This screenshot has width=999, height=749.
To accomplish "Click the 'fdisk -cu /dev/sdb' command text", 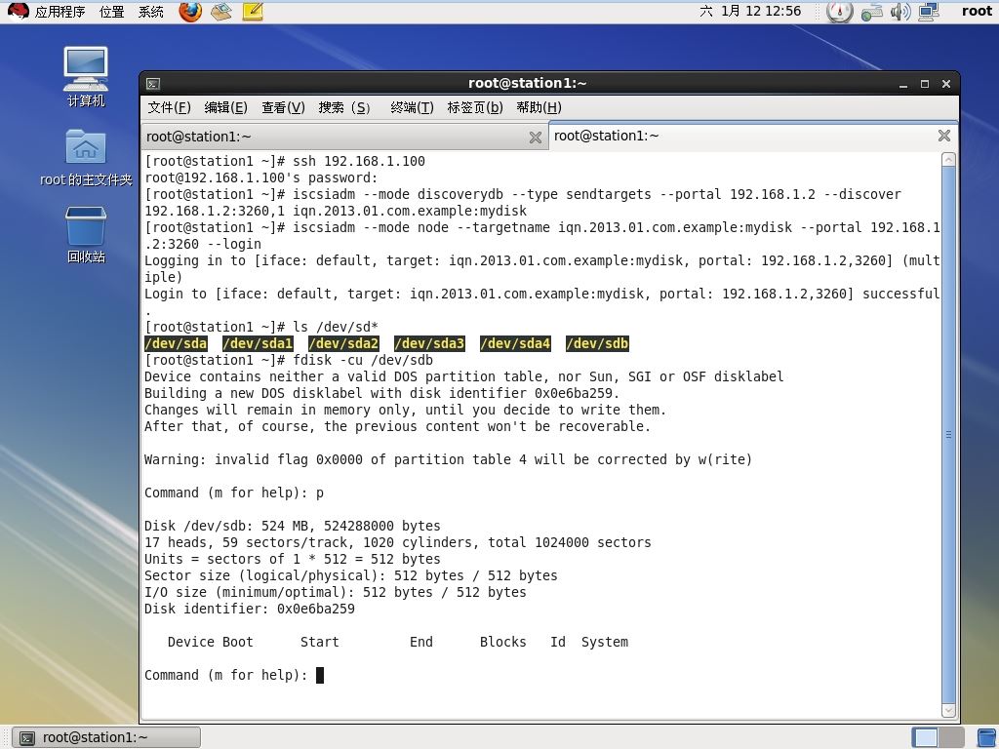I will (x=363, y=361).
